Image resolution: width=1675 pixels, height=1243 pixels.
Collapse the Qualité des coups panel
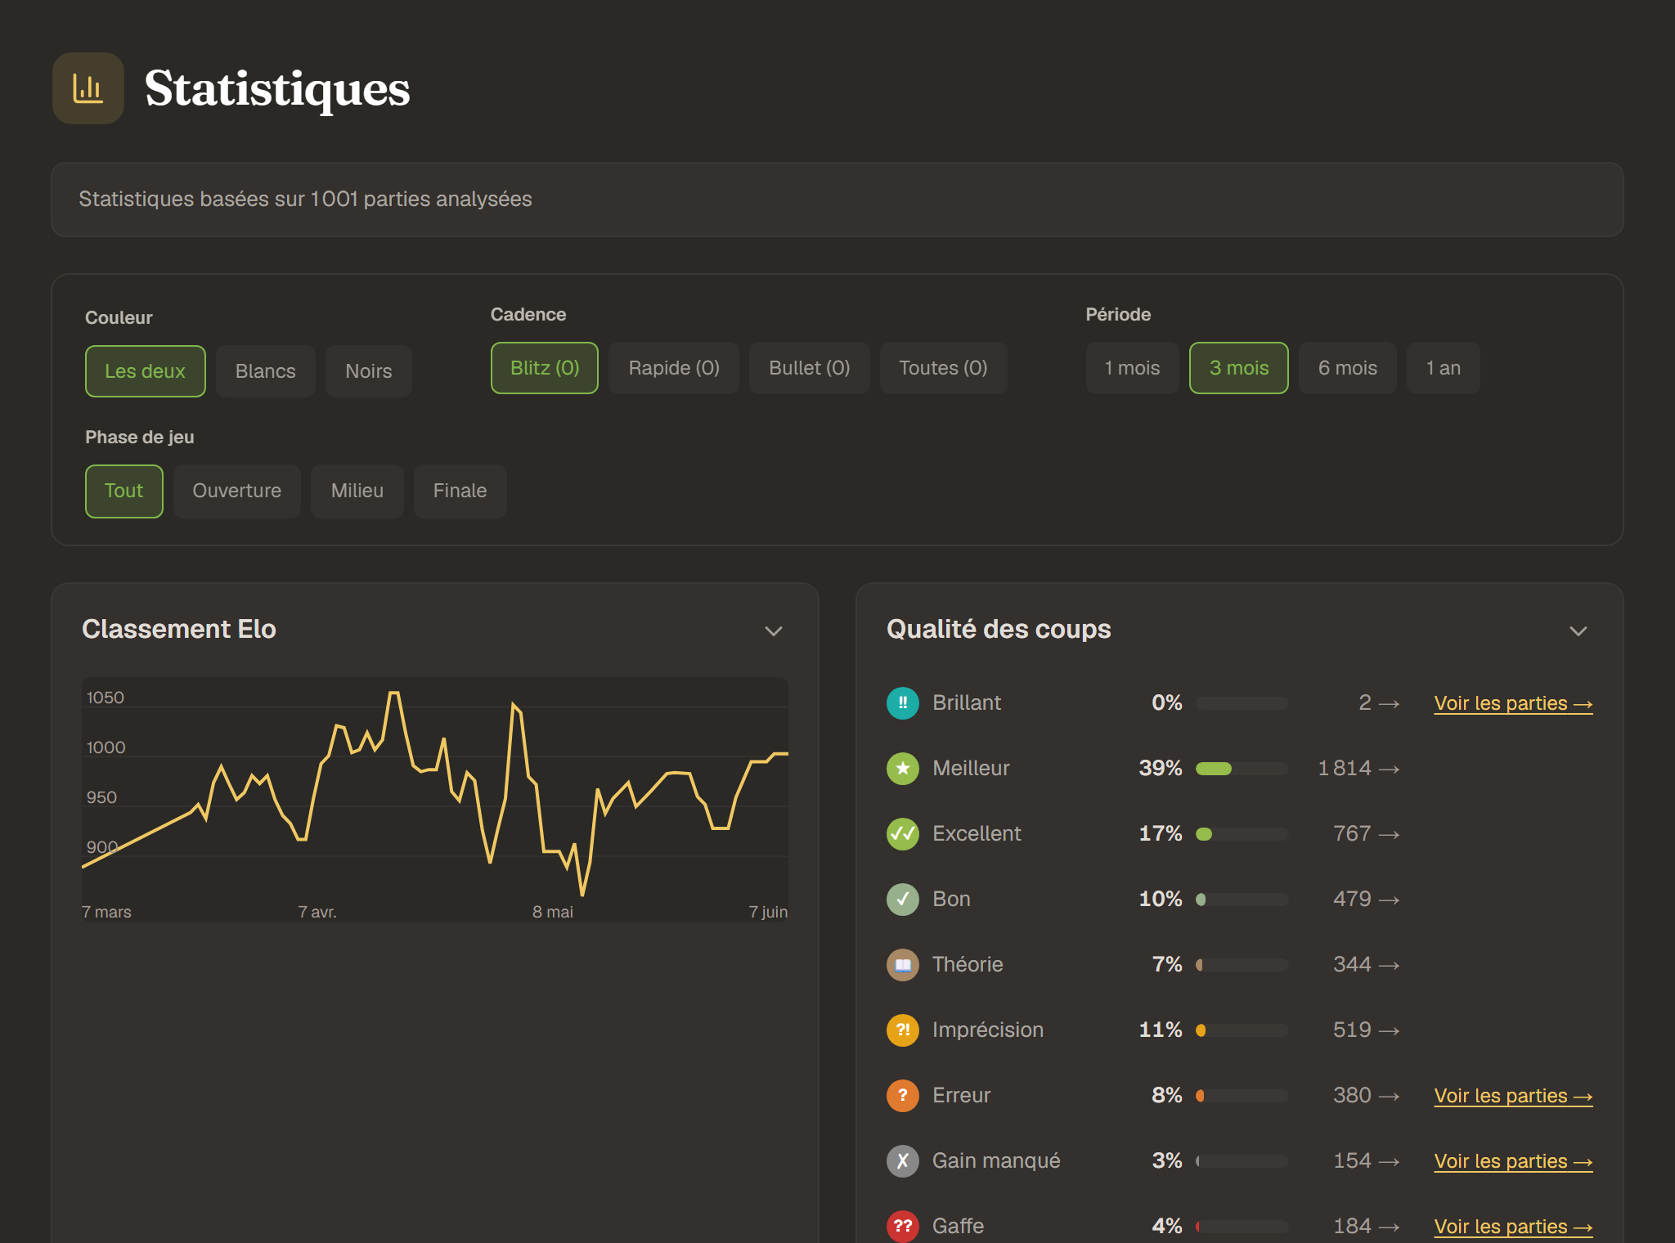click(x=1578, y=630)
